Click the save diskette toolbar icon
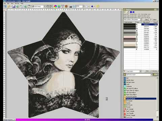Screen dimensions: 162x121 click(x=14, y=6)
